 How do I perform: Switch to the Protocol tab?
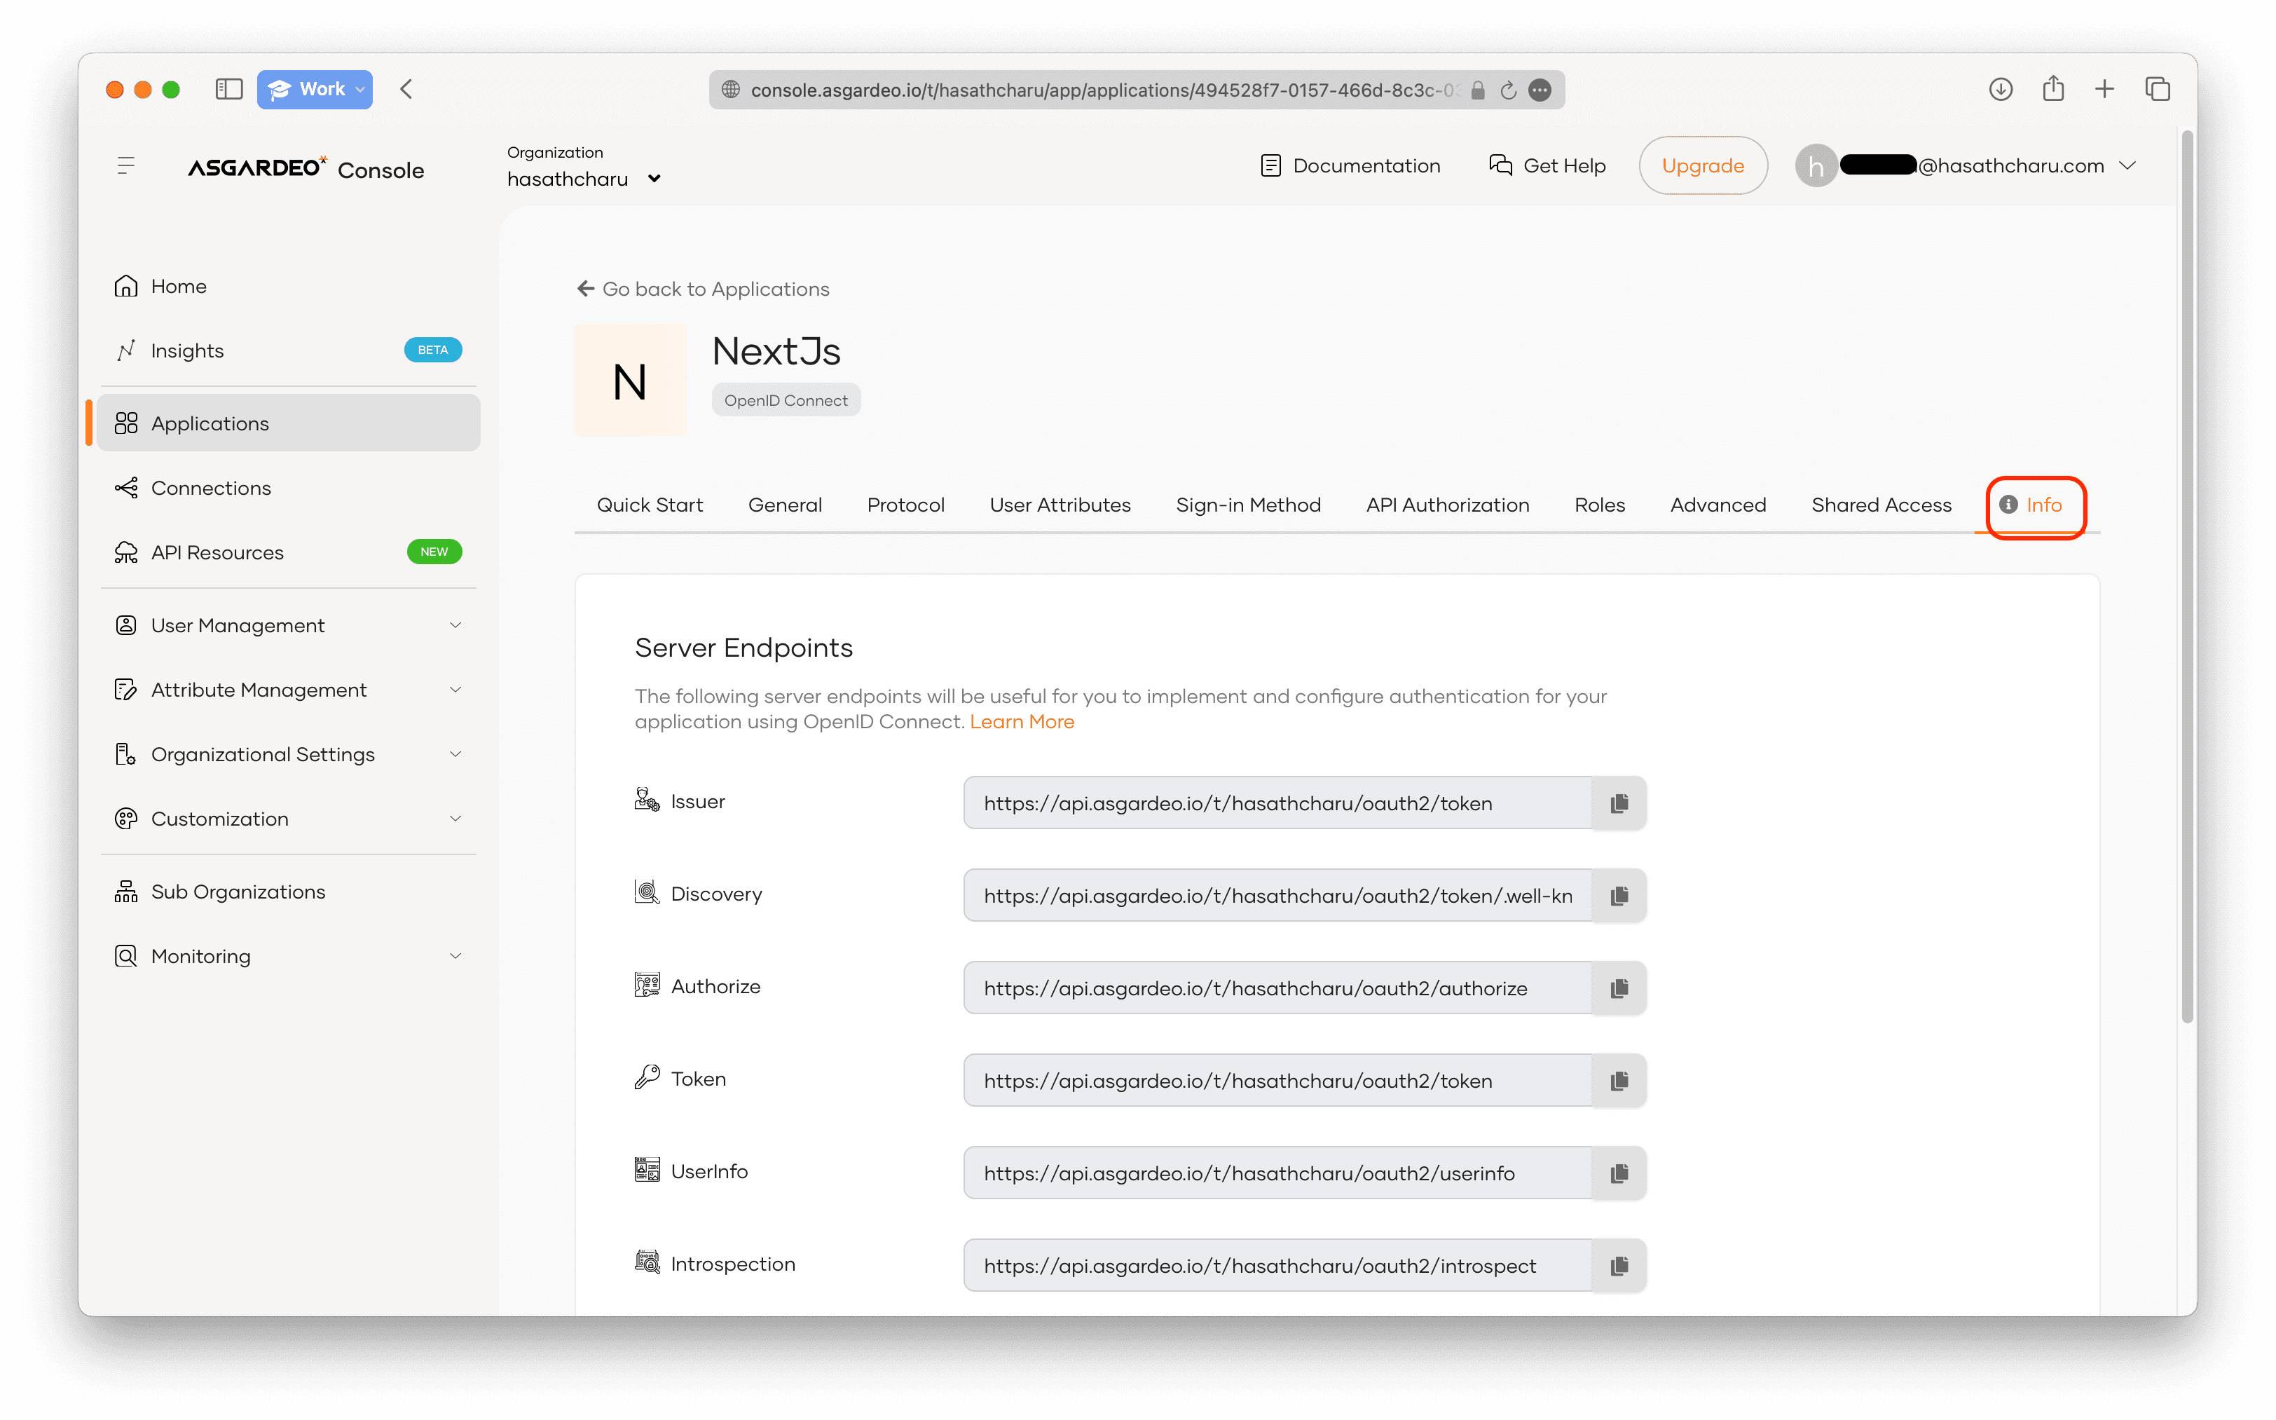pyautogui.click(x=906, y=505)
